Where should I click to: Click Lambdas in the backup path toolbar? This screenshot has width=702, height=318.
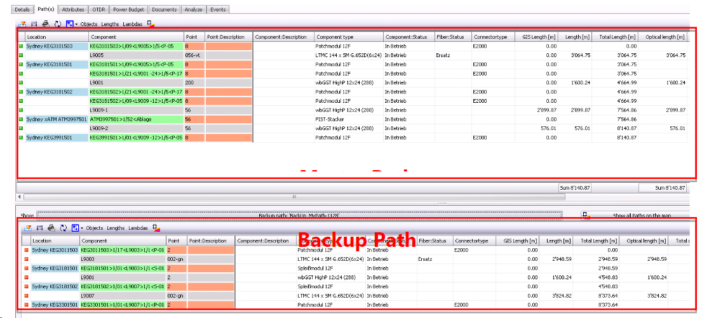pyautogui.click(x=138, y=228)
